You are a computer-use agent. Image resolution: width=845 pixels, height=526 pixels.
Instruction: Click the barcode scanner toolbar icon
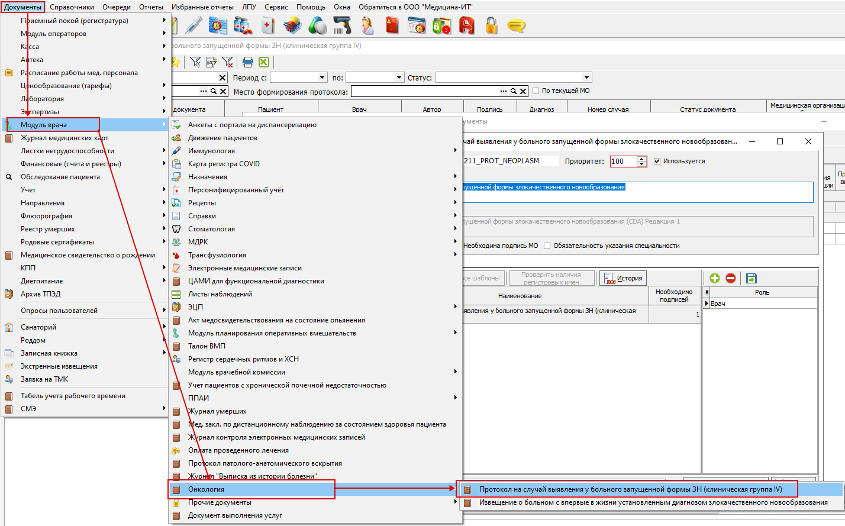click(343, 25)
